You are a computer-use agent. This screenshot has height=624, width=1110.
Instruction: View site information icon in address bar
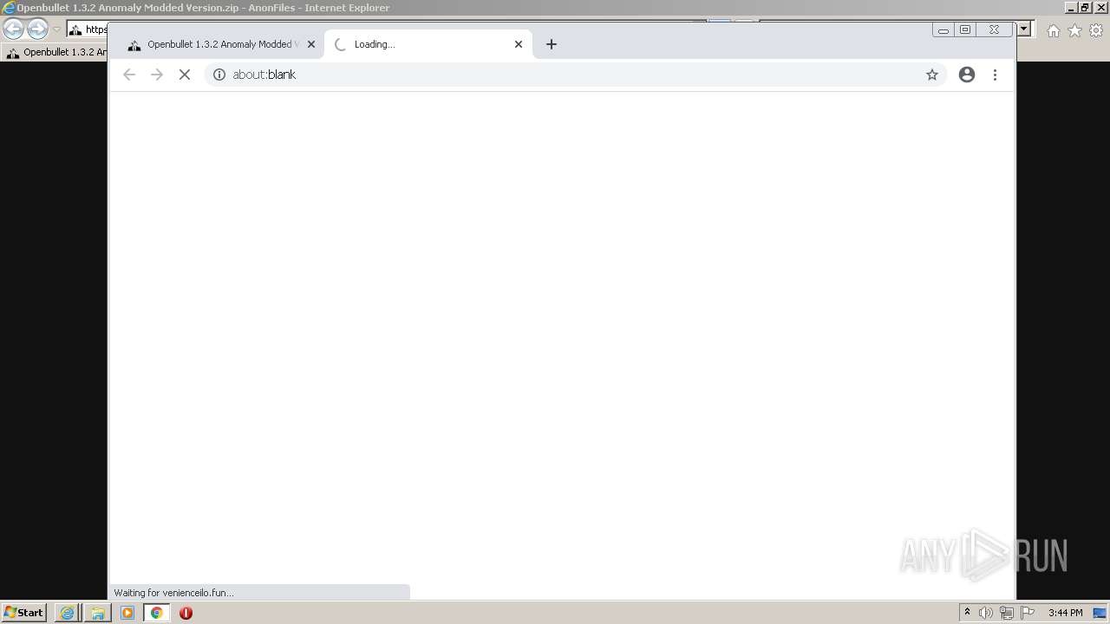click(219, 75)
